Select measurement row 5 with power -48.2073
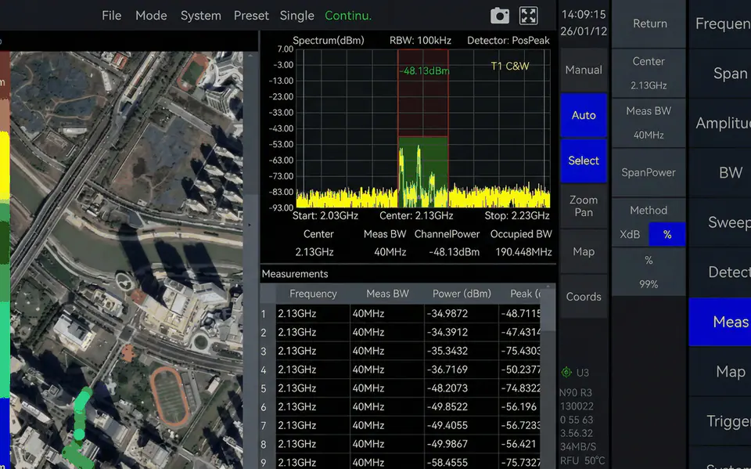 pyautogui.click(x=401, y=388)
